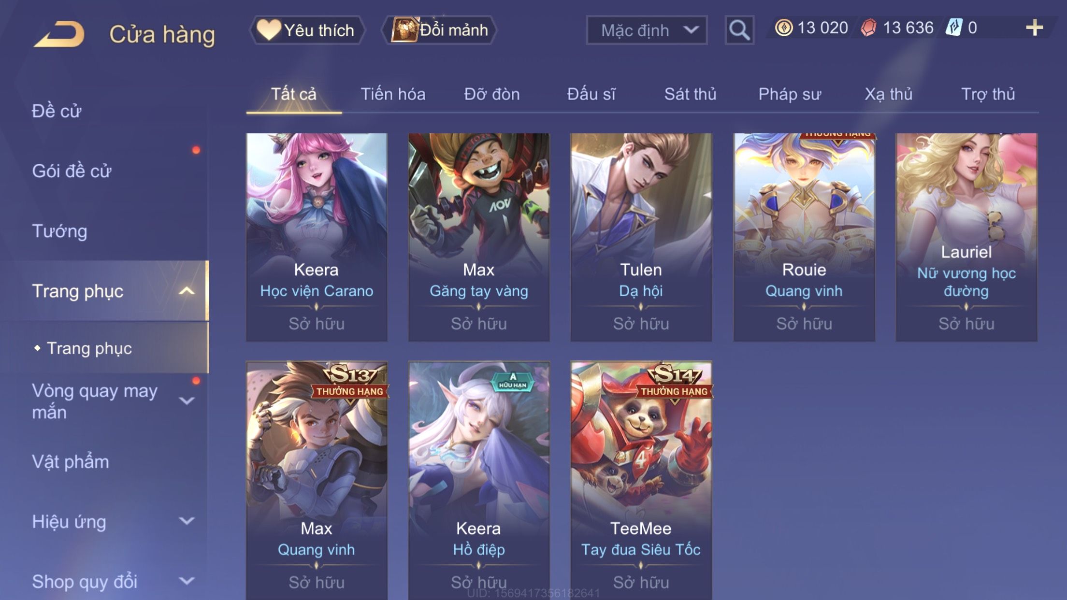Image resolution: width=1067 pixels, height=600 pixels.
Task: Tap the red ruby currency icon
Action: pyautogui.click(x=869, y=28)
